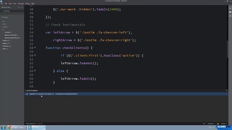Screen dimensions: 232x130
Task: Click the third right-toolbar icon below Extension Manager
Action: (x=230, y=16)
